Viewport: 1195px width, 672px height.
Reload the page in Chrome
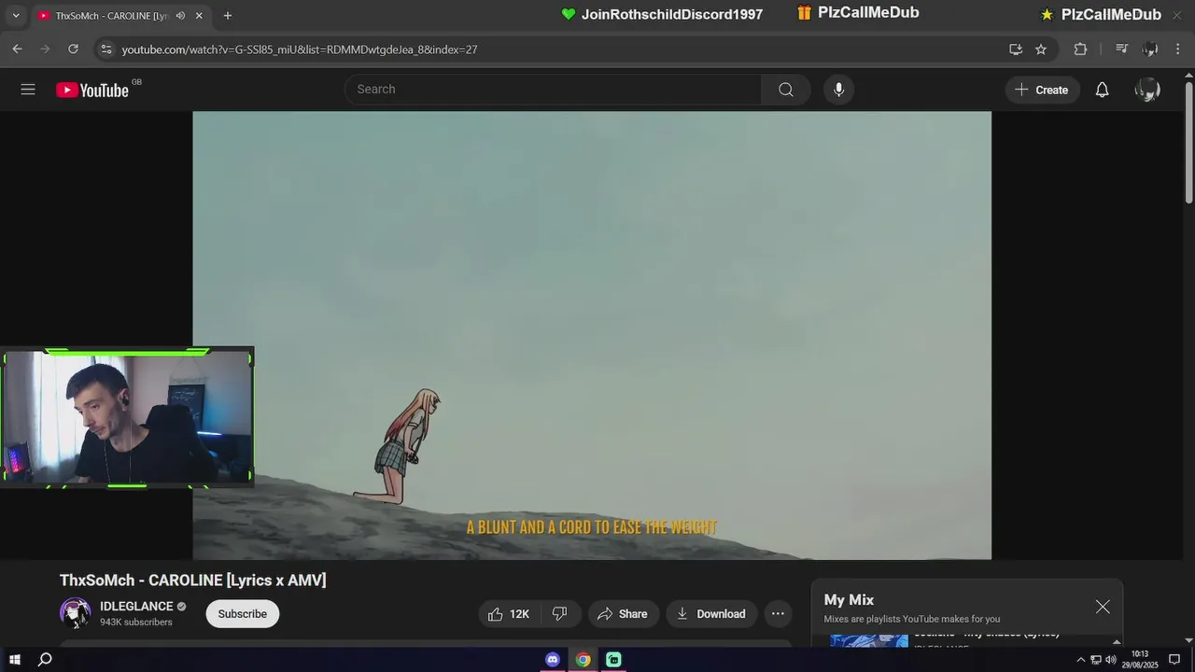pos(73,49)
